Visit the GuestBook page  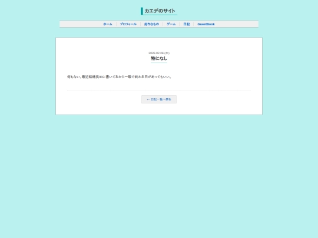pyautogui.click(x=206, y=24)
